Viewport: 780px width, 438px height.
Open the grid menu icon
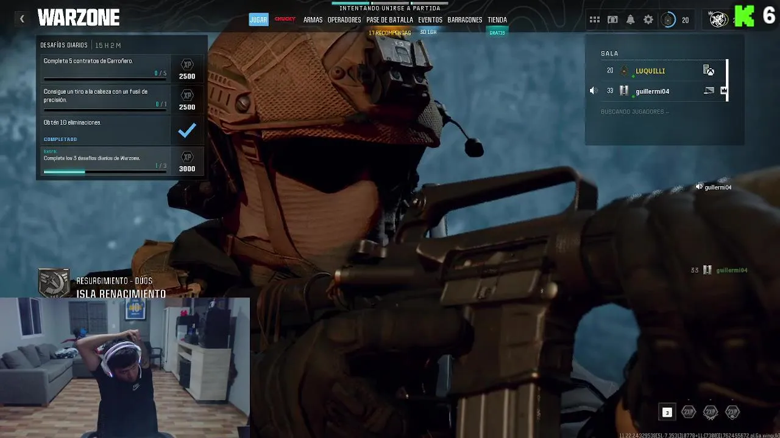tap(595, 19)
